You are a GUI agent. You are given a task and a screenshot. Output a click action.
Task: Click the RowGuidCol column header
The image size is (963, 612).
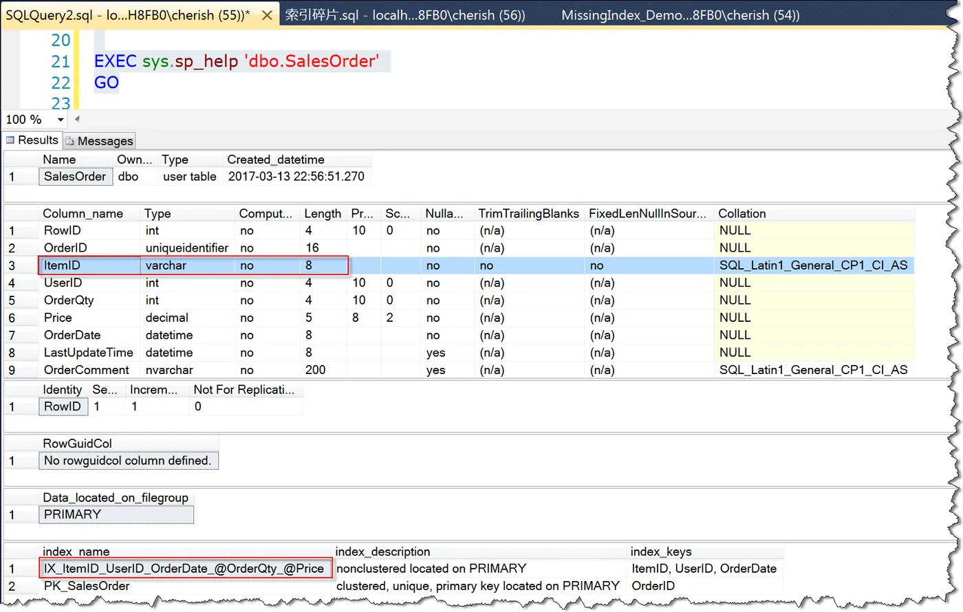point(129,444)
